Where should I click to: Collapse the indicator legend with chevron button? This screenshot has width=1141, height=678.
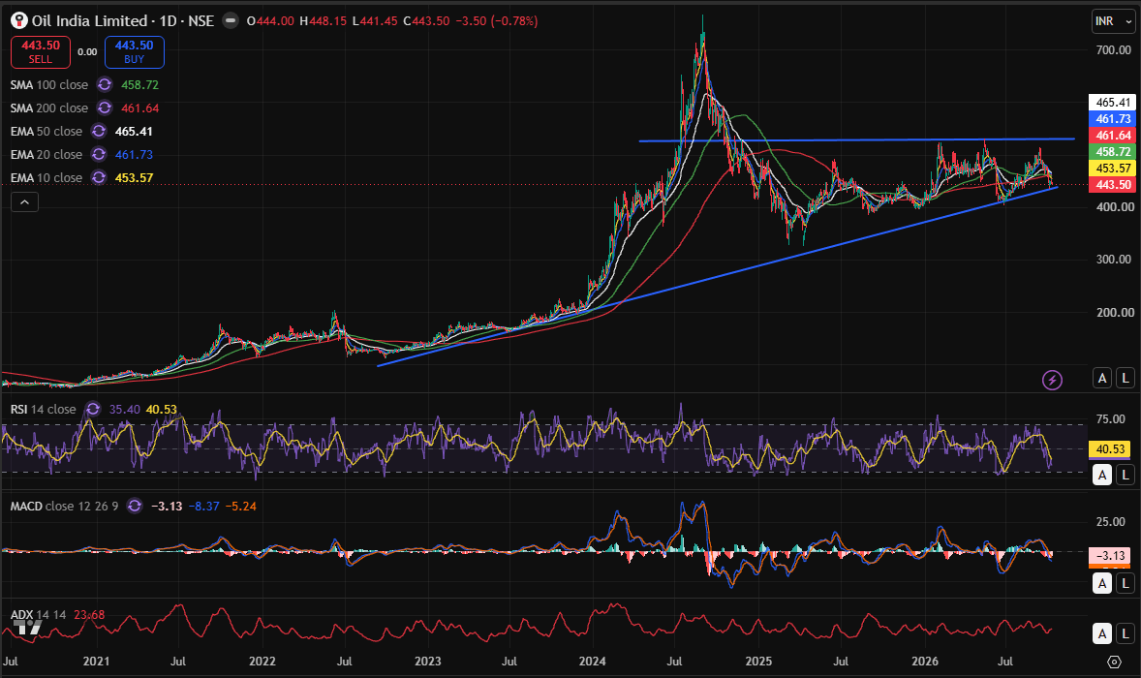click(25, 202)
